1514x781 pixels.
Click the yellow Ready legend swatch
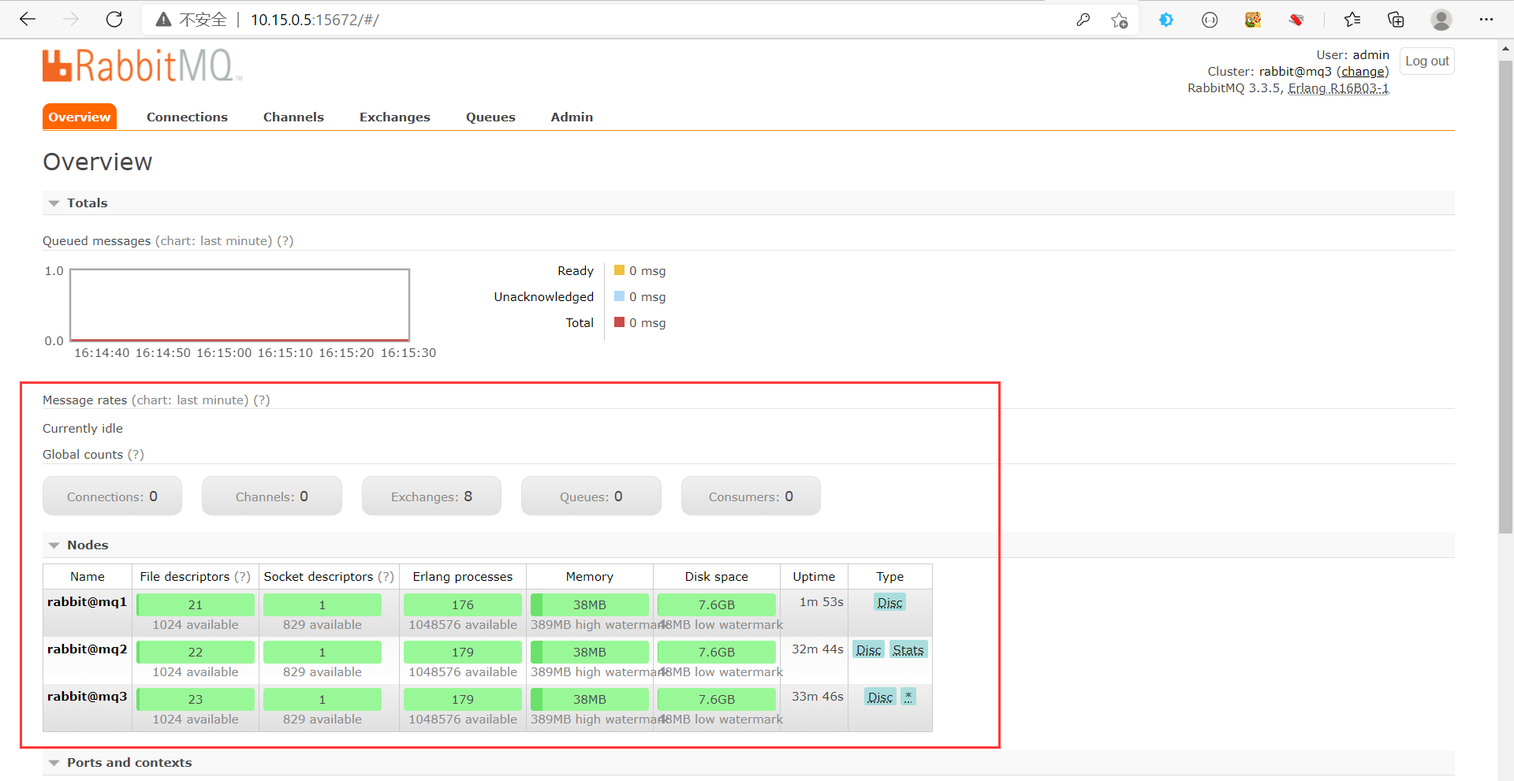tap(619, 270)
